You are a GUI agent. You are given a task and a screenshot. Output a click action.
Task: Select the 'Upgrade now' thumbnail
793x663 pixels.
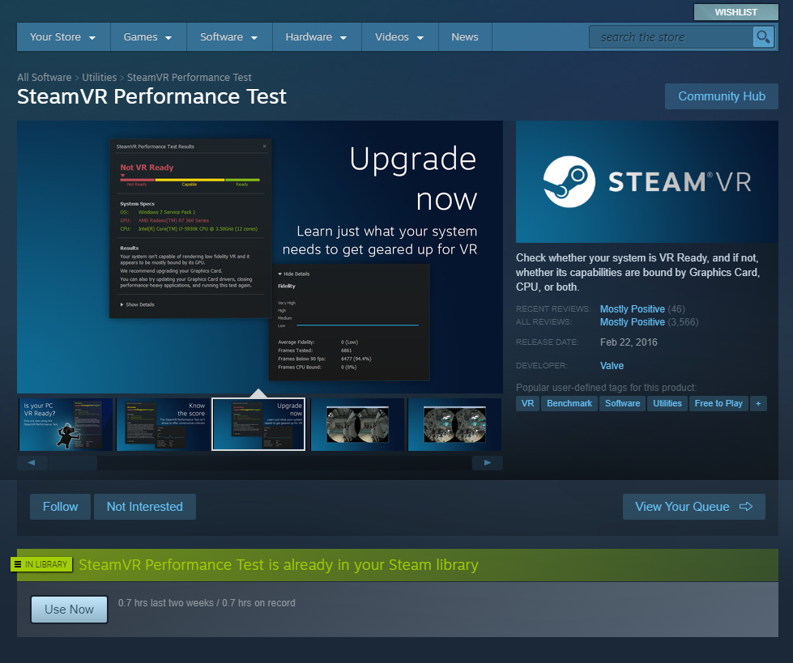(x=258, y=424)
